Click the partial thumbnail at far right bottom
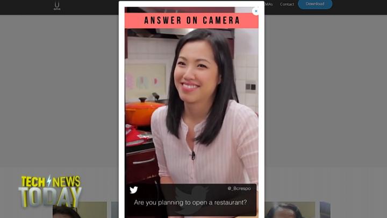 325,210
